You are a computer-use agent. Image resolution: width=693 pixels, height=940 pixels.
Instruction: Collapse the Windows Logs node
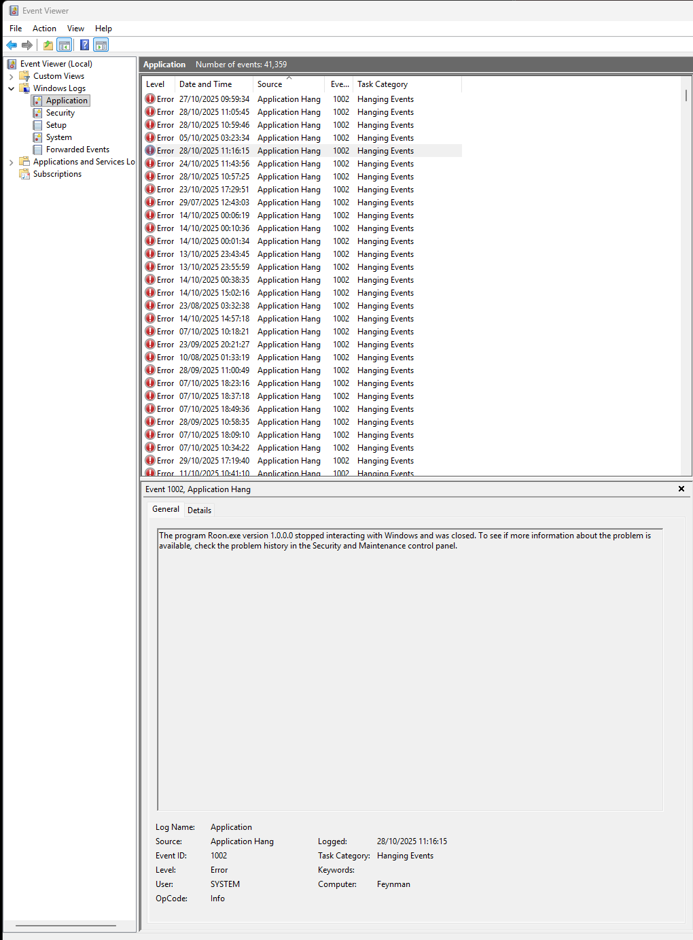11,88
